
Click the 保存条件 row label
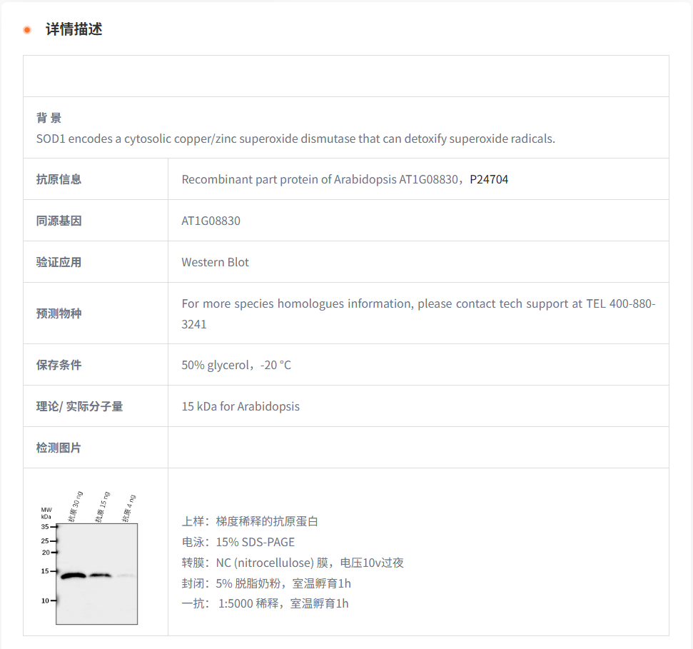click(59, 365)
